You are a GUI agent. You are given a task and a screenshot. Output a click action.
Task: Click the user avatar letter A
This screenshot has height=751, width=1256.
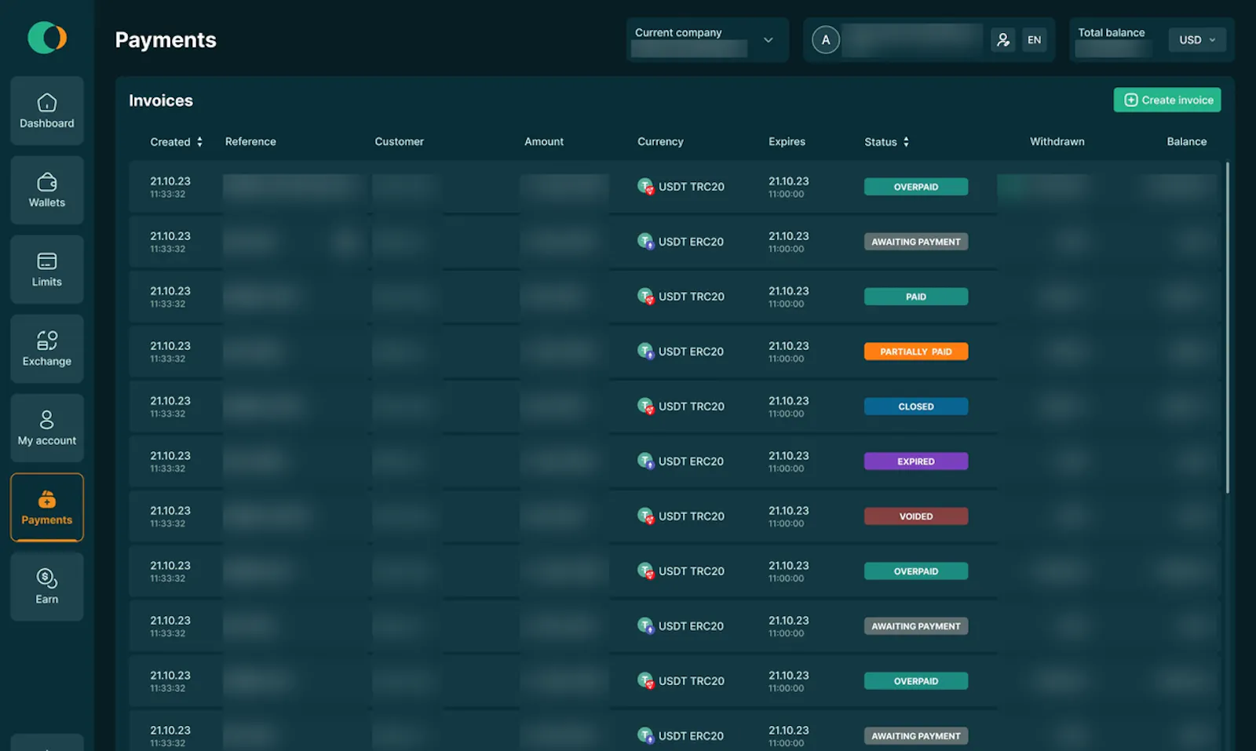coord(825,39)
